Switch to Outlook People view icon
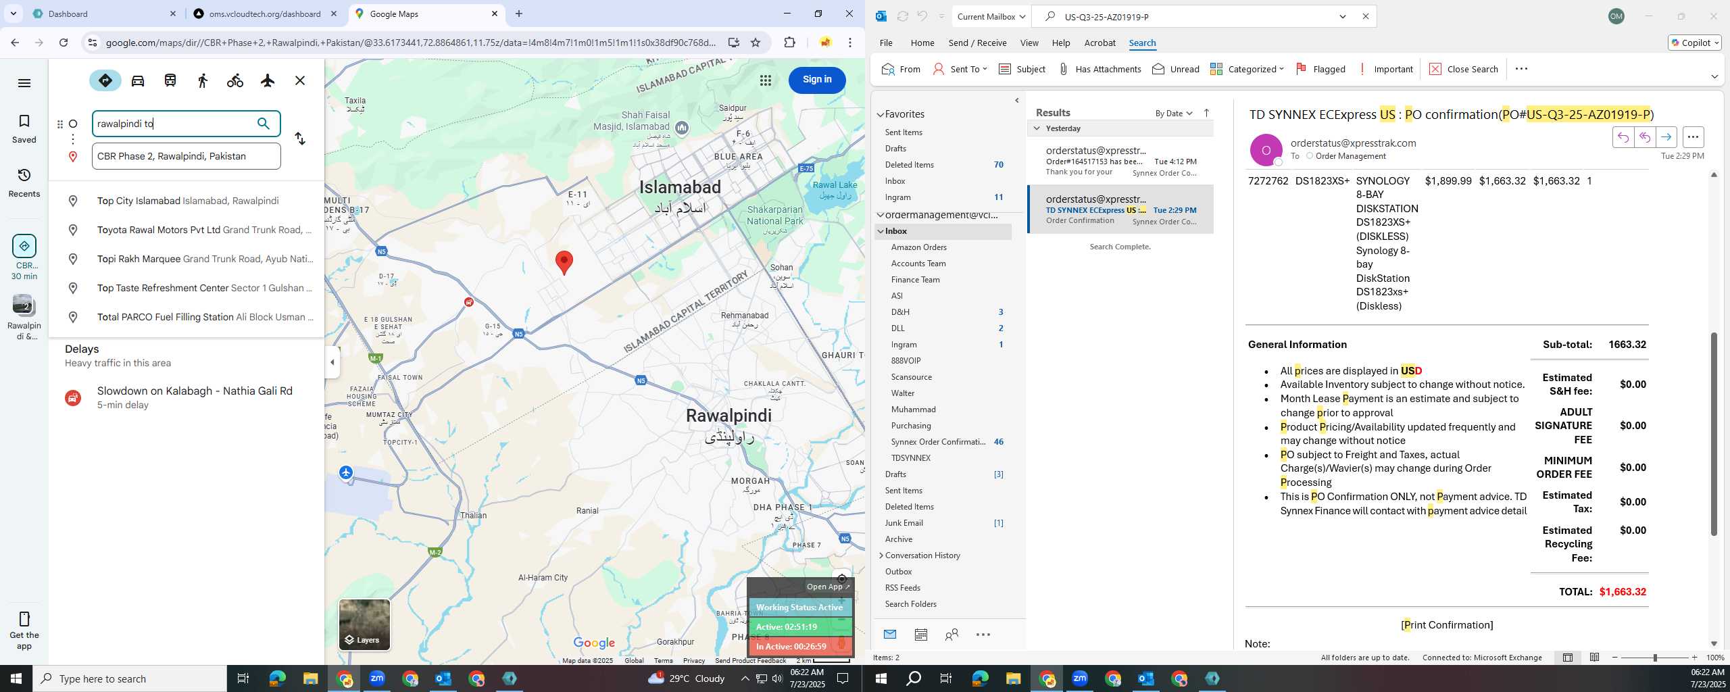The height and width of the screenshot is (692, 1730). click(951, 634)
